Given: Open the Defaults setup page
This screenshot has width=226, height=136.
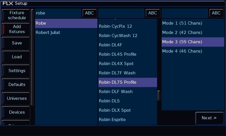Looking at the screenshot, I should click(16, 85).
